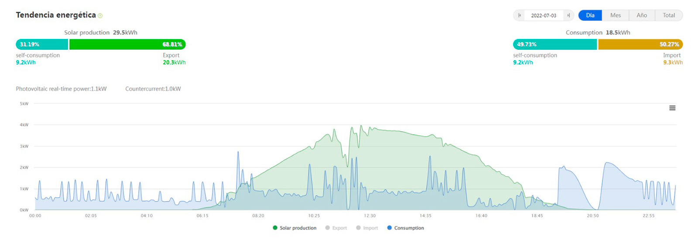698x243 pixels.
Task: Switch to the Total view
Action: (669, 15)
